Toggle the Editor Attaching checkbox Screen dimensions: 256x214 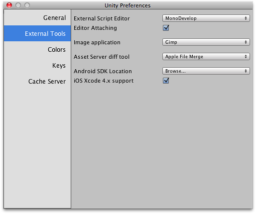click(166, 28)
